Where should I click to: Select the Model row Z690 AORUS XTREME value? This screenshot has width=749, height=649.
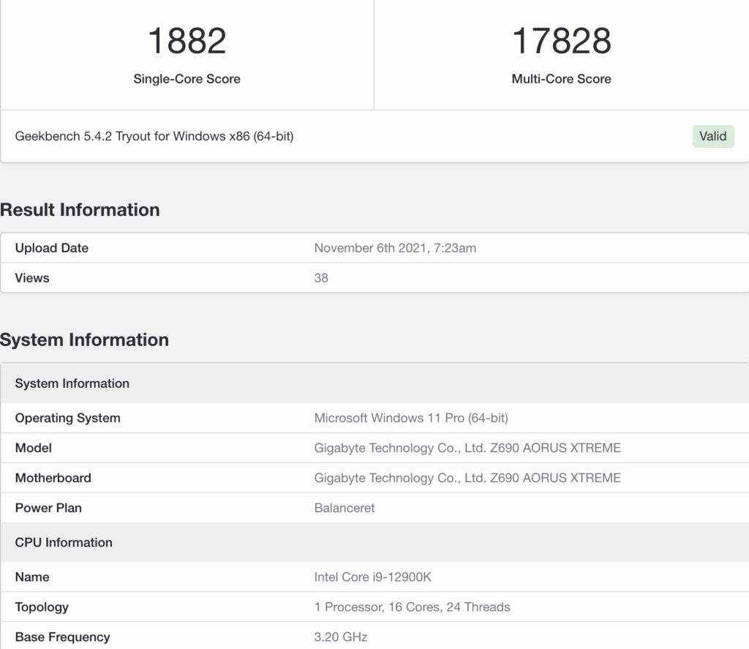[467, 448]
